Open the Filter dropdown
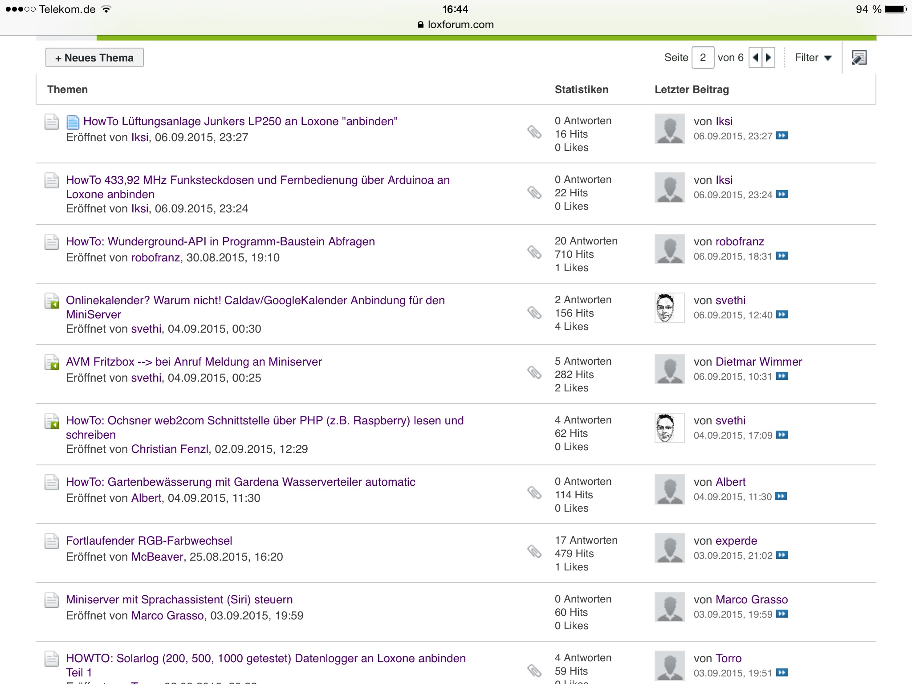The height and width of the screenshot is (684, 912). (x=813, y=57)
